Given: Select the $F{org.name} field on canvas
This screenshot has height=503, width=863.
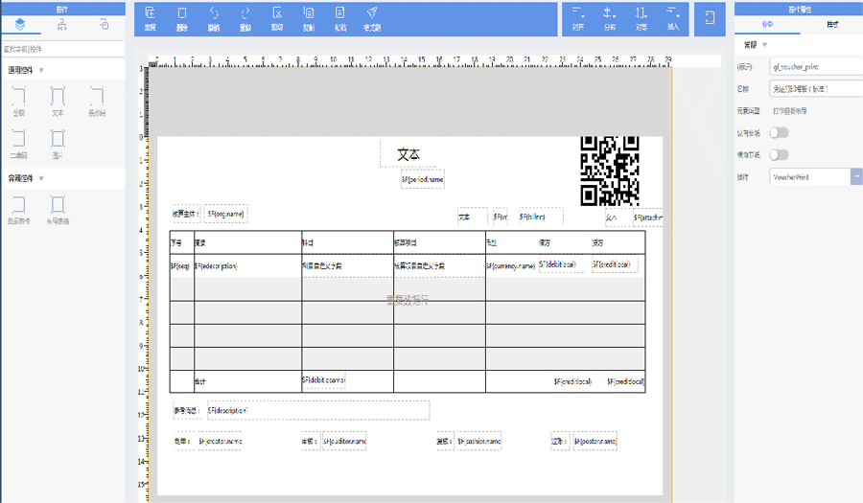Looking at the screenshot, I should tap(225, 214).
